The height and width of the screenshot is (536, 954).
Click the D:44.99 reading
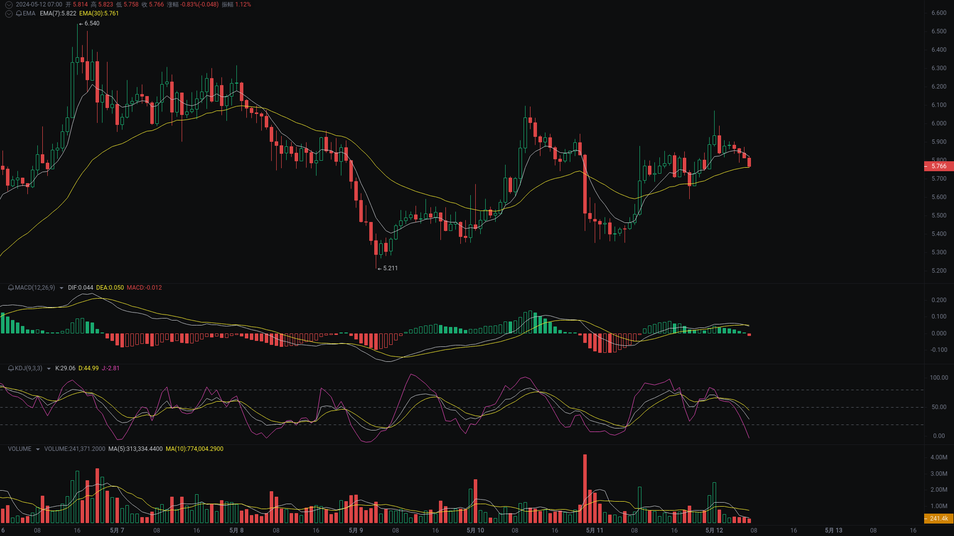click(89, 368)
